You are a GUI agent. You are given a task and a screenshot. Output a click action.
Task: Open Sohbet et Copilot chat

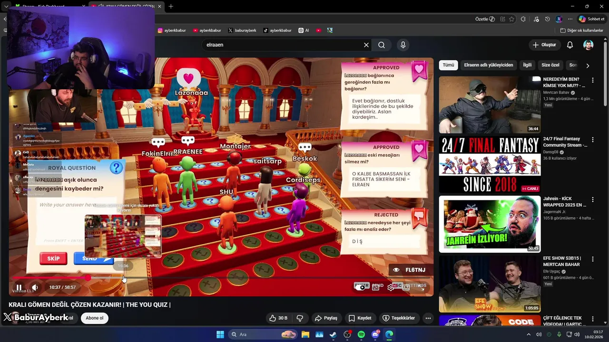pos(592,19)
